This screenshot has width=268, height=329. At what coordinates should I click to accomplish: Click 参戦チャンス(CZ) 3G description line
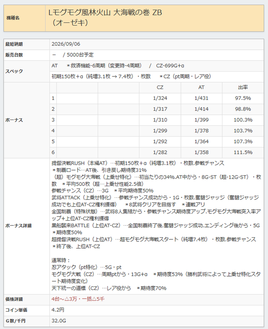click(102, 191)
